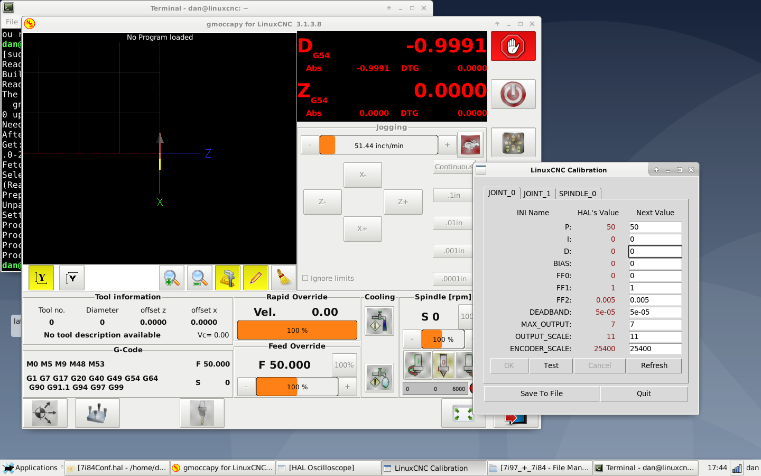The image size is (761, 476).
Task: Open the 7i97_+_7i84 File Manager taskbar item
Action: tap(540, 468)
